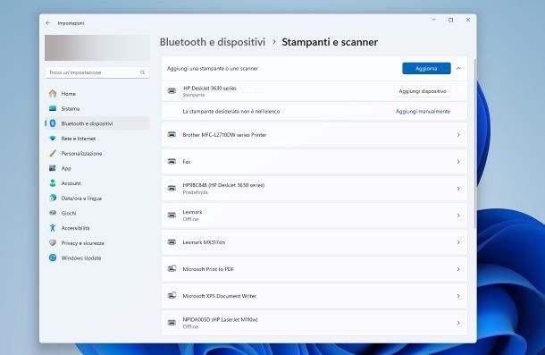Click the Home house icon

click(x=53, y=93)
